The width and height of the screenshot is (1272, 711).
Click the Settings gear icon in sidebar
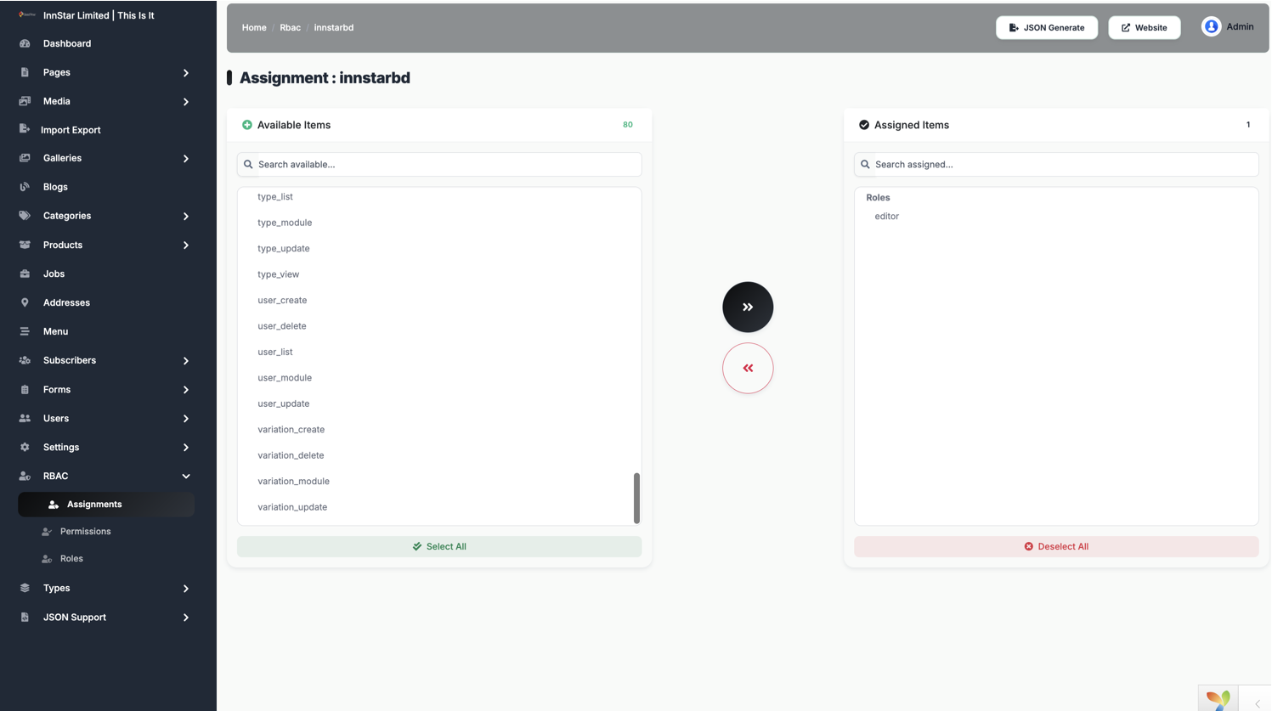[25, 447]
